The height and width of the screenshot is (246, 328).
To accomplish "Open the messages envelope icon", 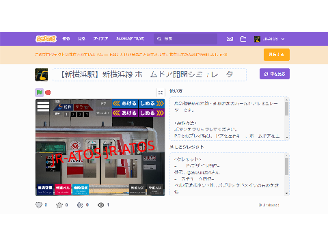I will point(230,39).
